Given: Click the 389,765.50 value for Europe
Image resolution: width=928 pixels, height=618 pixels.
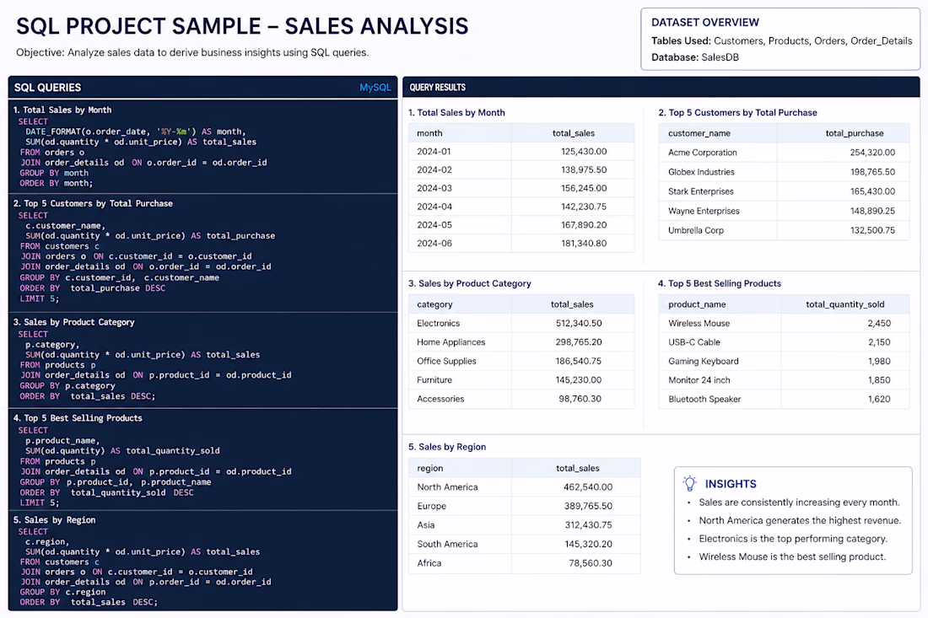Looking at the screenshot, I should tap(588, 506).
